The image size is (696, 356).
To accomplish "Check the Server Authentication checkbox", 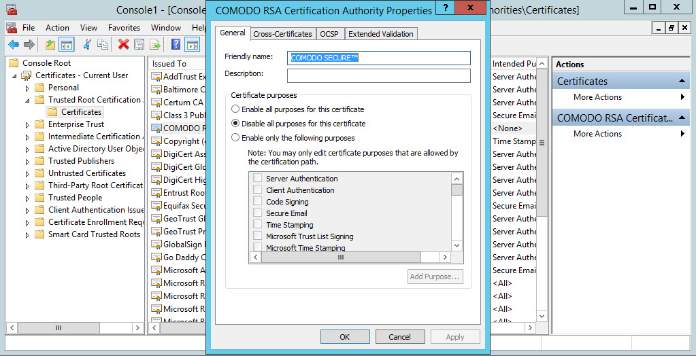I will click(257, 178).
